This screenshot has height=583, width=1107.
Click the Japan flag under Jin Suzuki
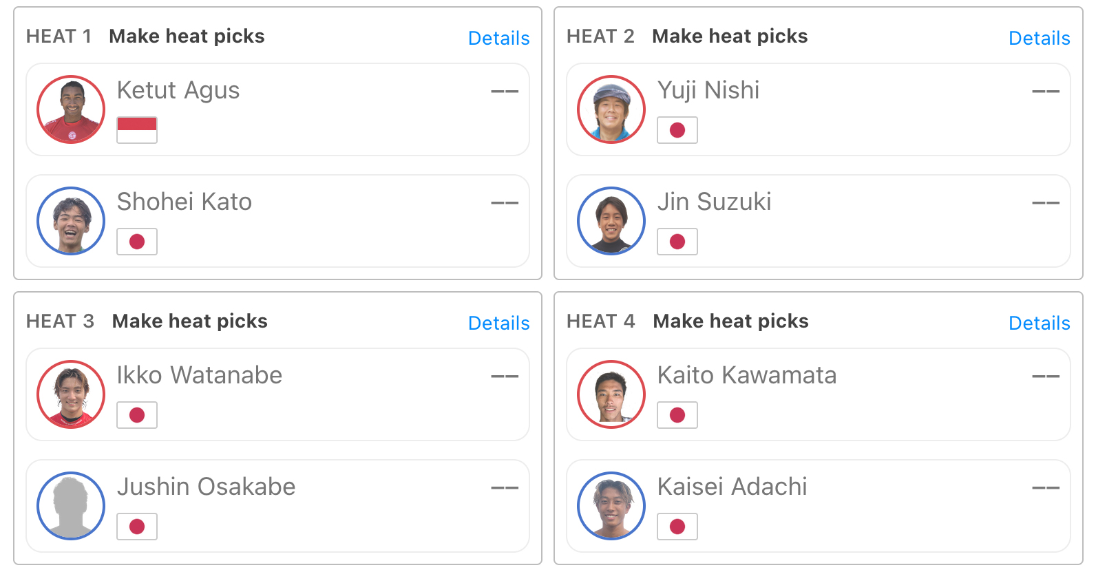coord(677,242)
